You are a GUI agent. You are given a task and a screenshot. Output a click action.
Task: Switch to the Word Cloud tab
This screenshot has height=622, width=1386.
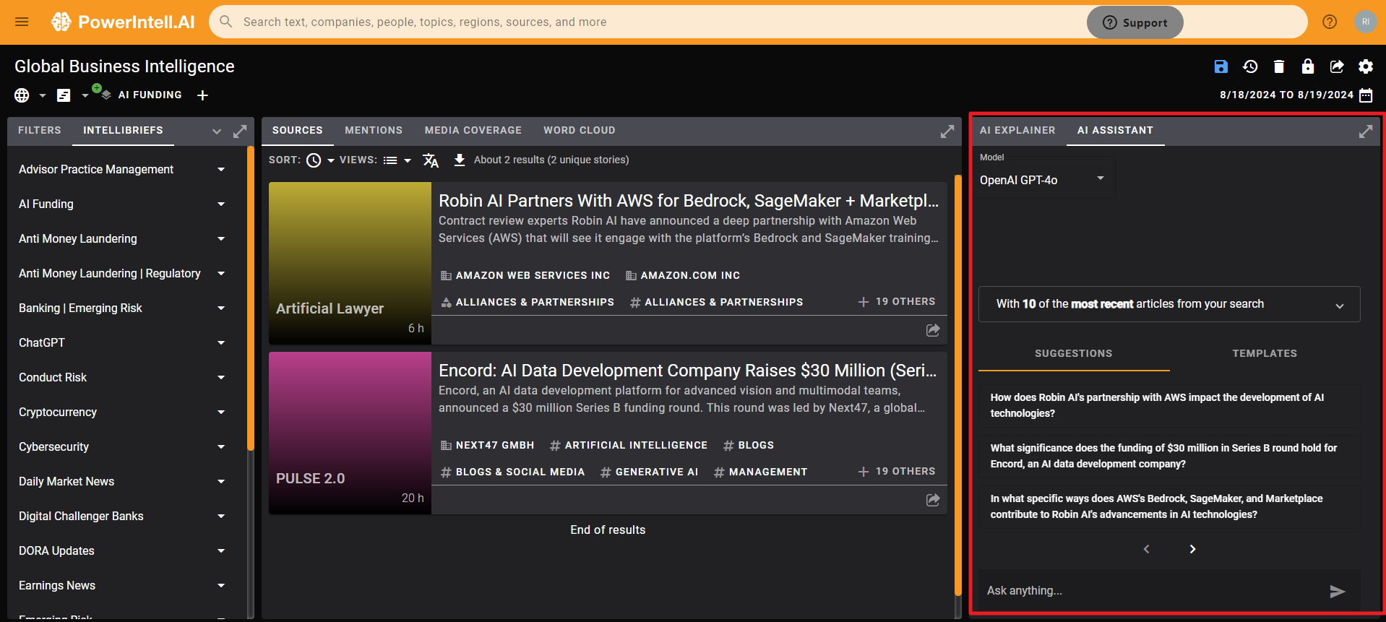coord(580,131)
